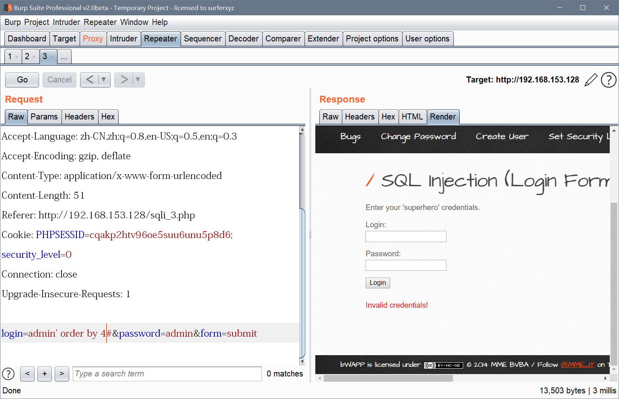
Task: Click the plus search options button
Action: pyautogui.click(x=45, y=374)
